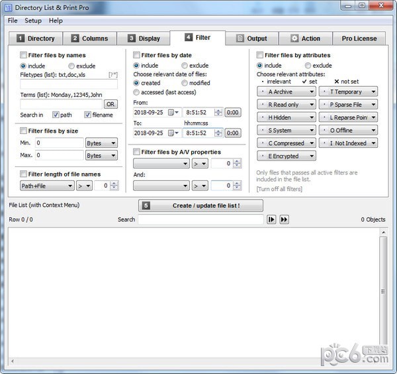The height and width of the screenshot is (374, 397).
Task: Open the Setup menu
Action: click(x=33, y=21)
